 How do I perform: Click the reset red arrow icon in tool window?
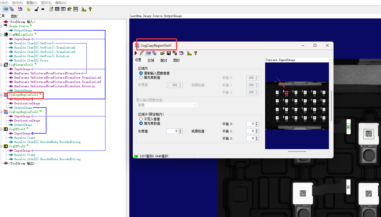(x=181, y=53)
